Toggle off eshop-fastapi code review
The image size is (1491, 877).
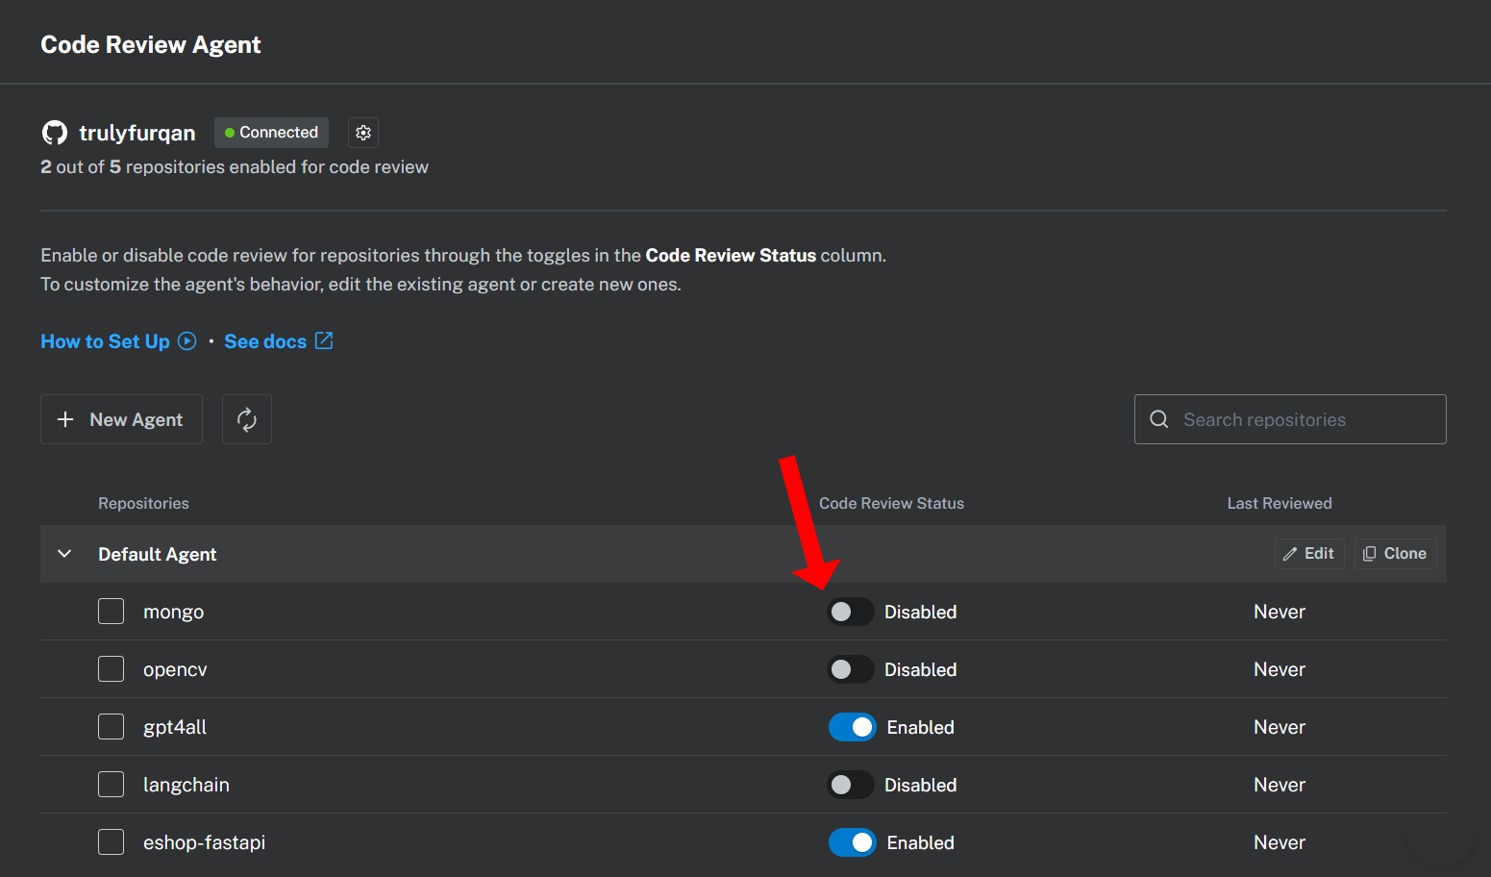pyautogui.click(x=852, y=842)
